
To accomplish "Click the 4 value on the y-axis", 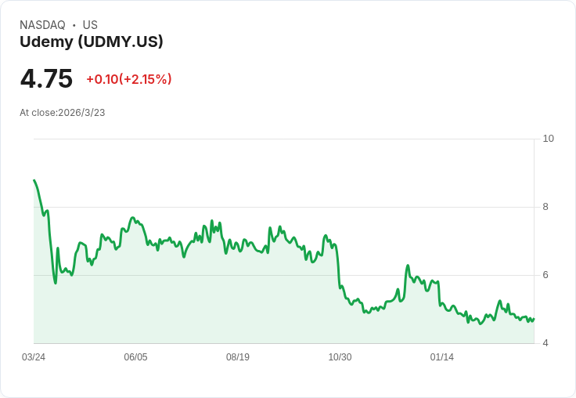I will tap(545, 343).
